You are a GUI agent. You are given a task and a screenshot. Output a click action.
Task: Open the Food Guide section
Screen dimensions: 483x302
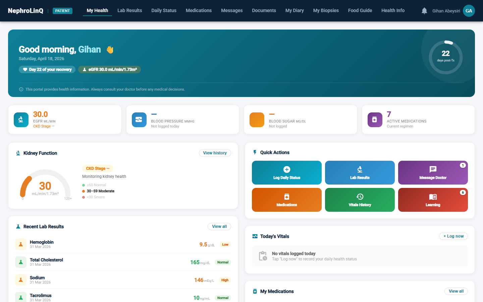[x=360, y=10]
